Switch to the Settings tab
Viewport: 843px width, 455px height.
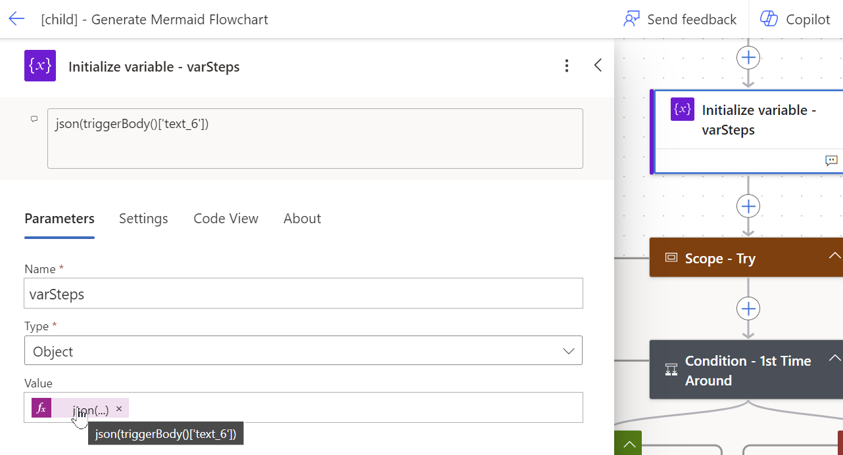tap(143, 219)
